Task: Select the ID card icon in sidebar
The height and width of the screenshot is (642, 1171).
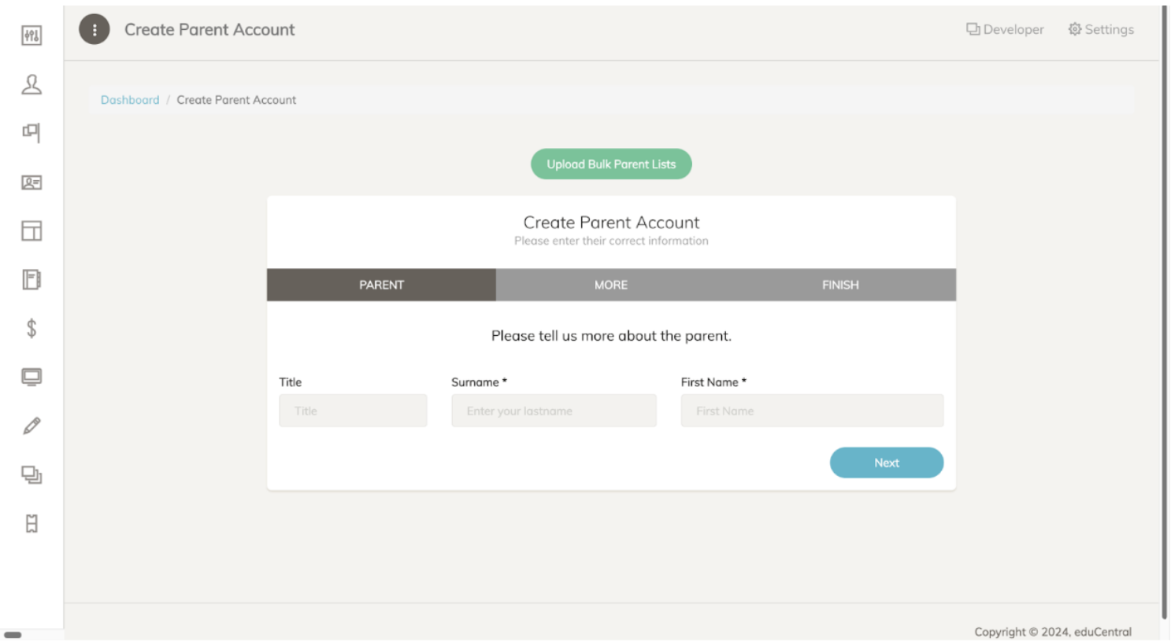Action: pyautogui.click(x=31, y=183)
